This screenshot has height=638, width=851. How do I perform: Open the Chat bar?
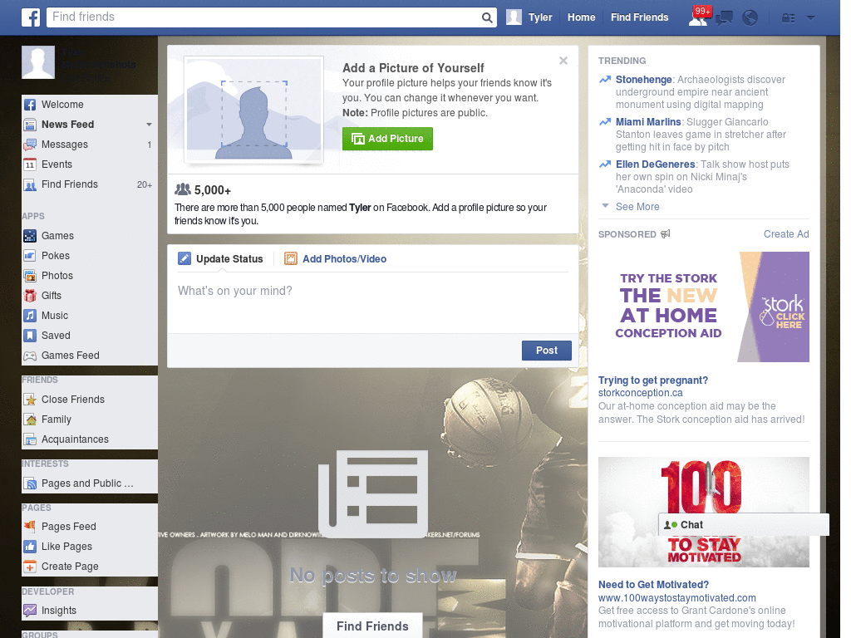[x=744, y=525]
